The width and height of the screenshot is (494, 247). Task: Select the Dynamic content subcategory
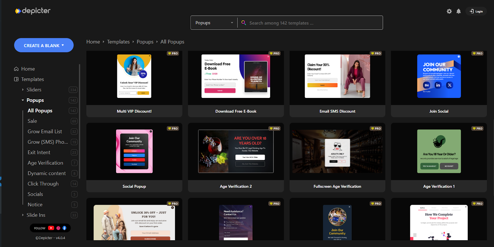pyautogui.click(x=47, y=173)
